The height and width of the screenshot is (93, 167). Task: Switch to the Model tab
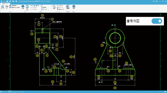[x=10, y=92]
